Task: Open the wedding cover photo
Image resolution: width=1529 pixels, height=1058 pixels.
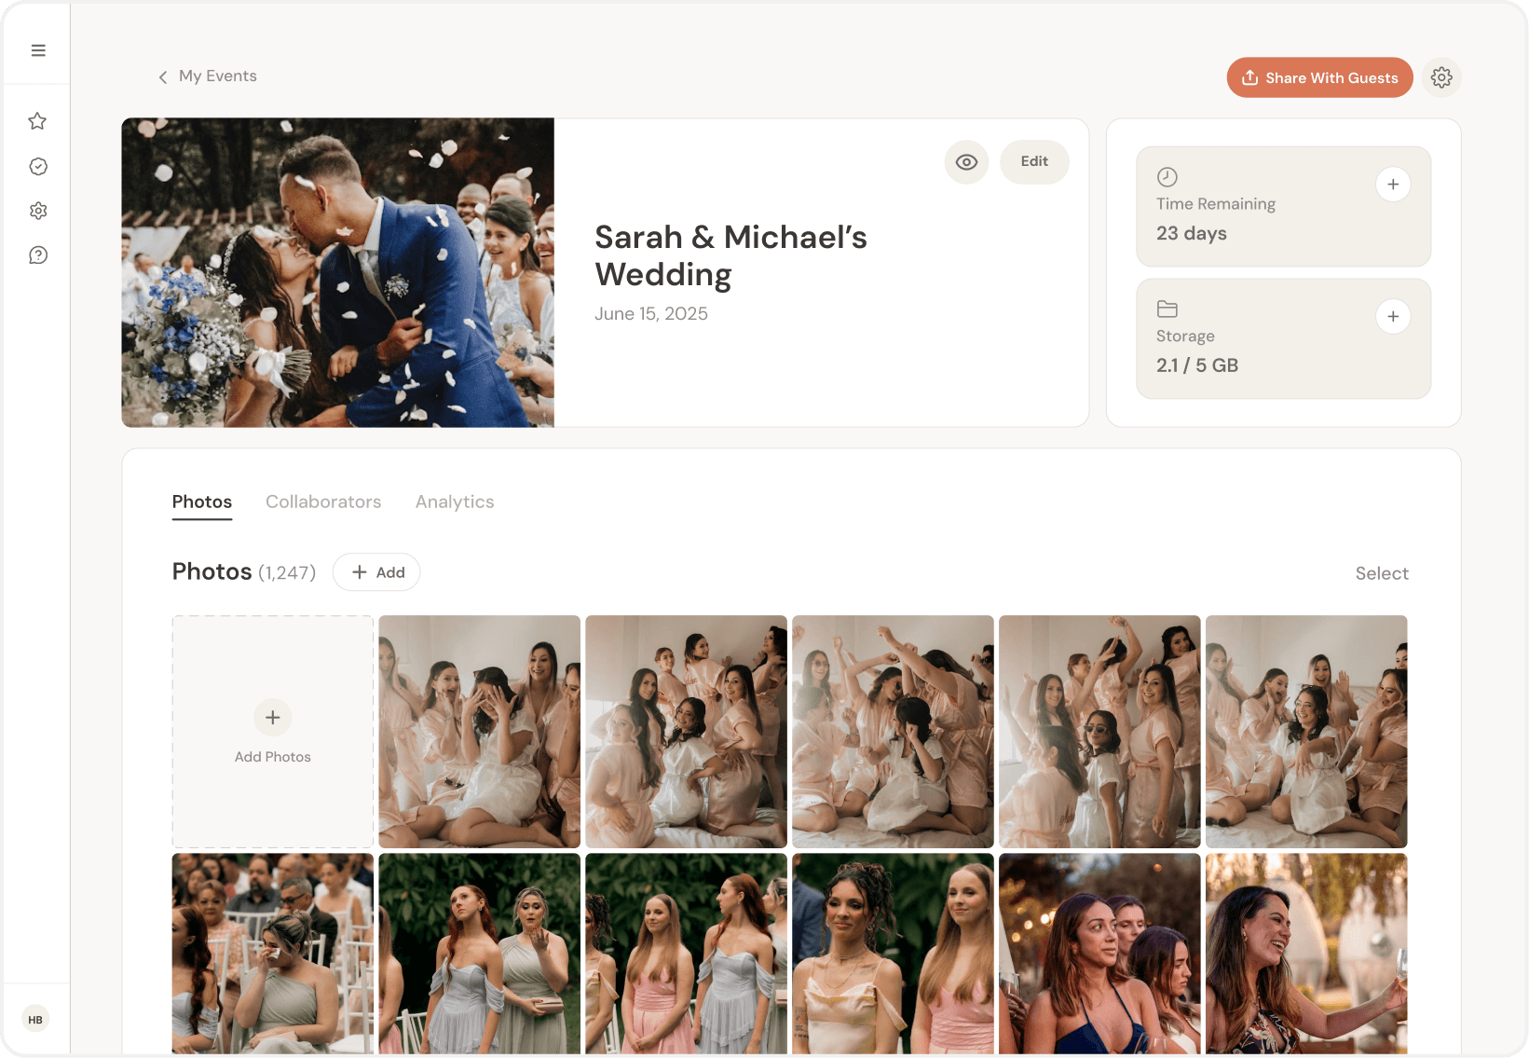Action: click(338, 272)
